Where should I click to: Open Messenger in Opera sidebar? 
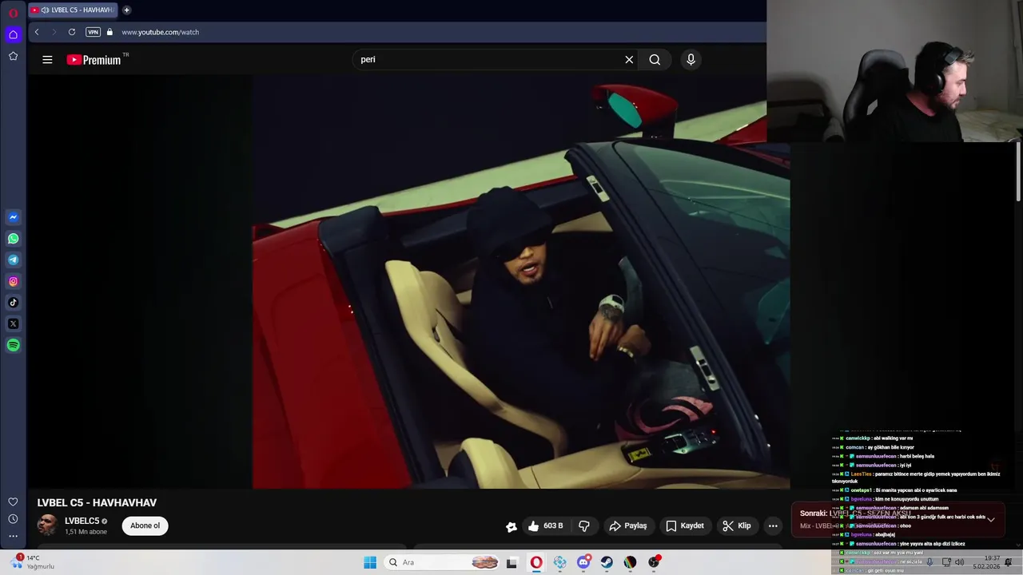[x=13, y=217]
